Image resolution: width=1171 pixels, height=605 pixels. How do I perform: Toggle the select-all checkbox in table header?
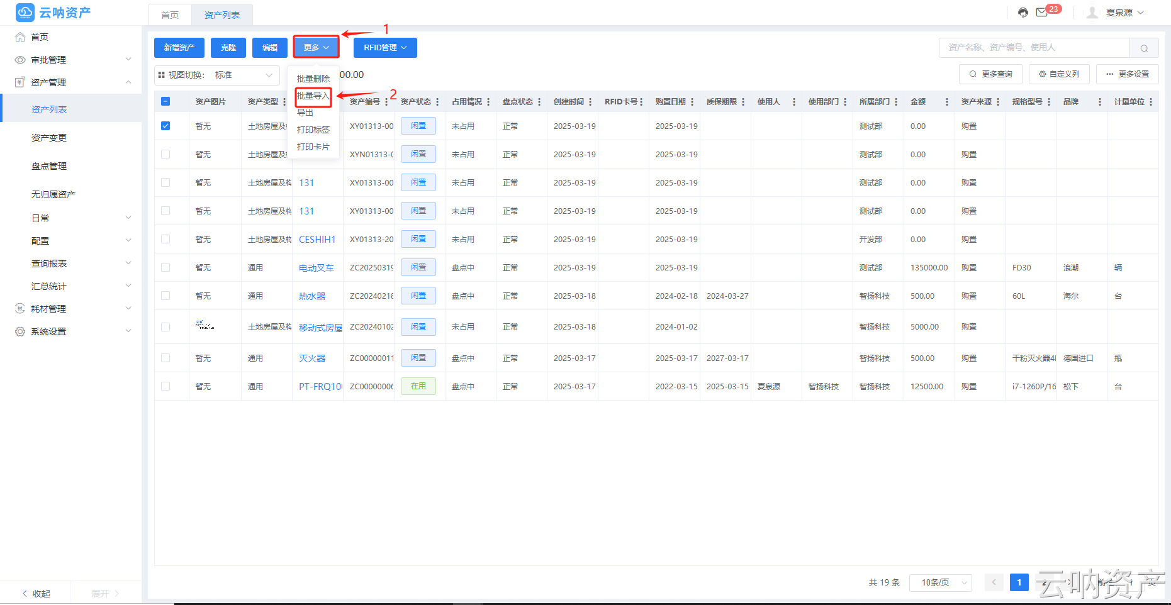pyautogui.click(x=165, y=101)
